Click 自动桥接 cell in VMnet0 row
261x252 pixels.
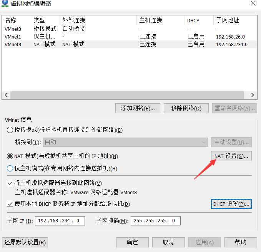click(74, 29)
